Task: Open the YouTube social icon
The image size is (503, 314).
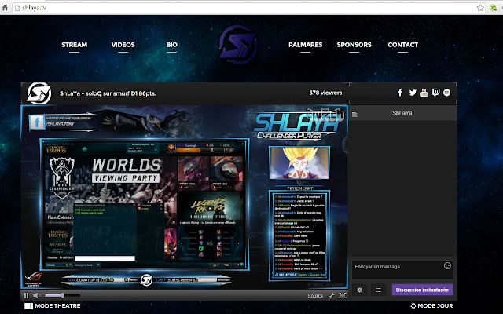Action: [424, 93]
